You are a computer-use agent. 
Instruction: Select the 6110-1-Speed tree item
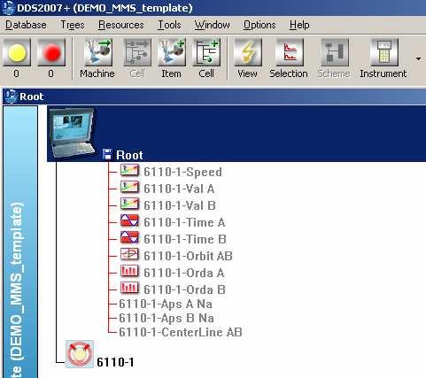(182, 172)
